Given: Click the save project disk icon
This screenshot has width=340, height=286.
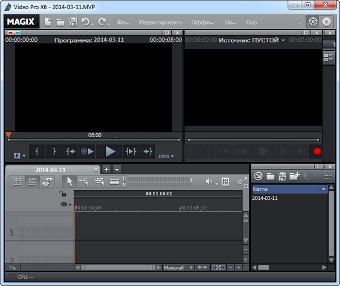Looking at the screenshot, I should [73, 22].
